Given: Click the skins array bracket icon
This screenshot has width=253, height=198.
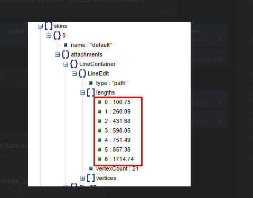Looking at the screenshot, I should tap(49, 26).
